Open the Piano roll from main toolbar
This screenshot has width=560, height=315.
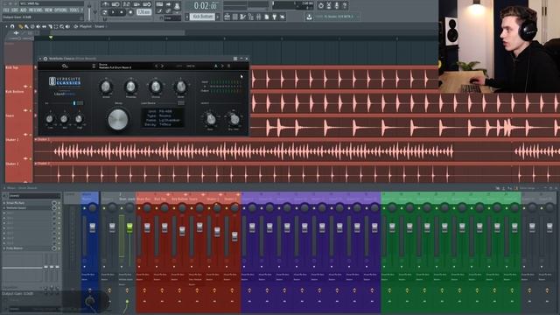[x=243, y=17]
